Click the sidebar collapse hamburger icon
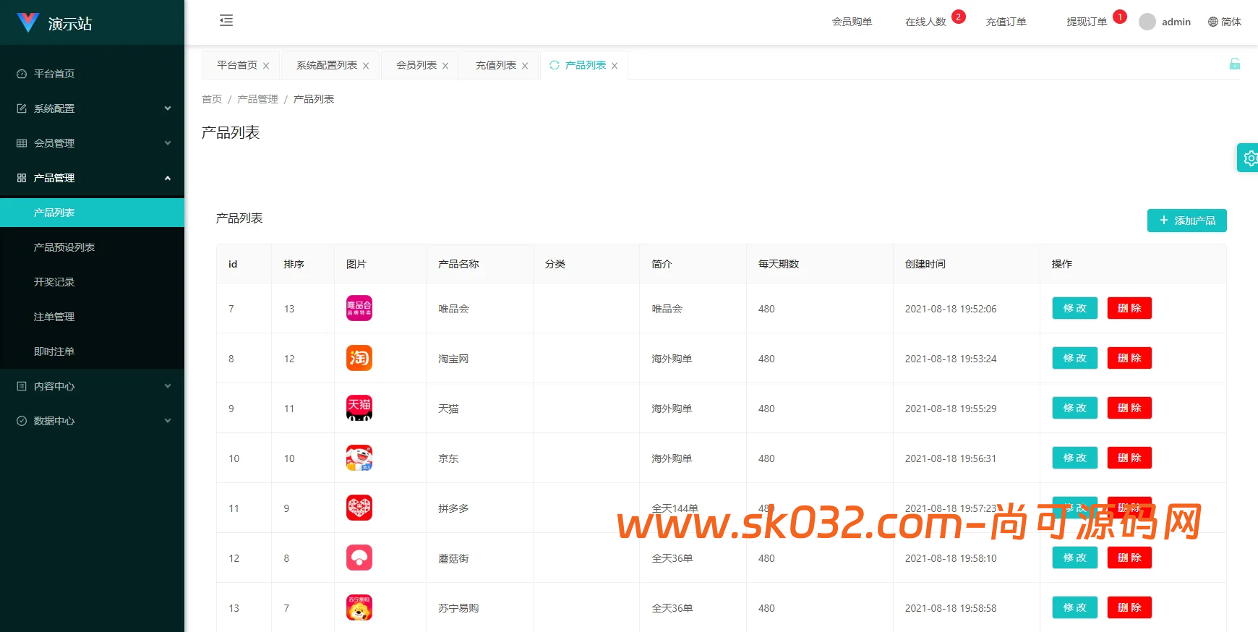Viewport: 1258px width, 632px height. pyautogui.click(x=226, y=20)
